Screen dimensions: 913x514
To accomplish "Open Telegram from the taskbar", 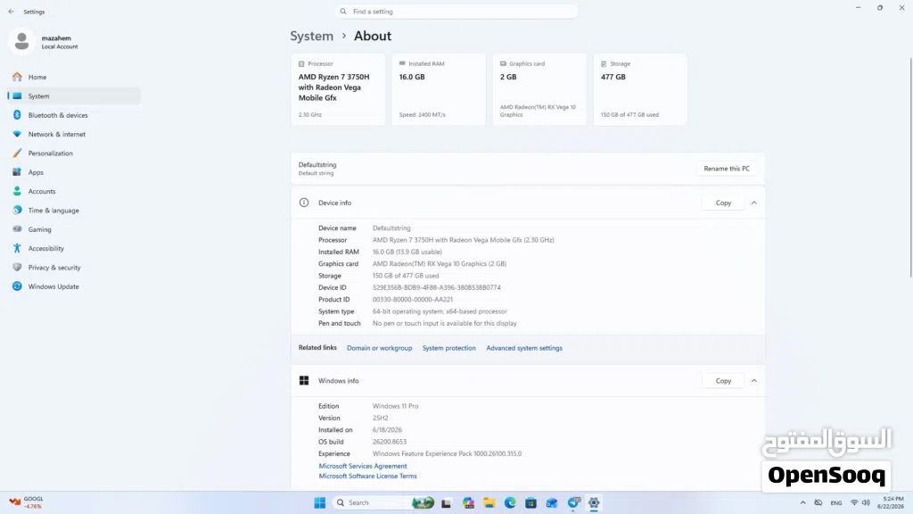I will point(573,503).
